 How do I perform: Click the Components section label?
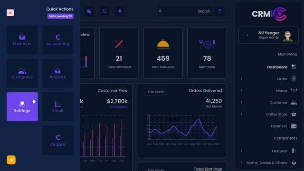click(285, 138)
